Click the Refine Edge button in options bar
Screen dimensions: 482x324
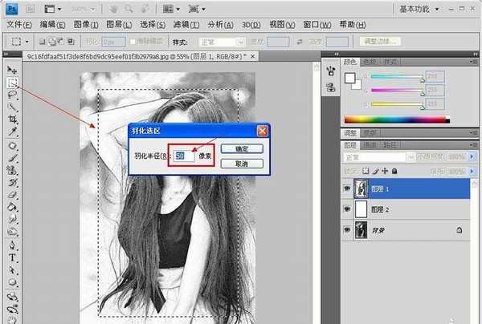380,42
